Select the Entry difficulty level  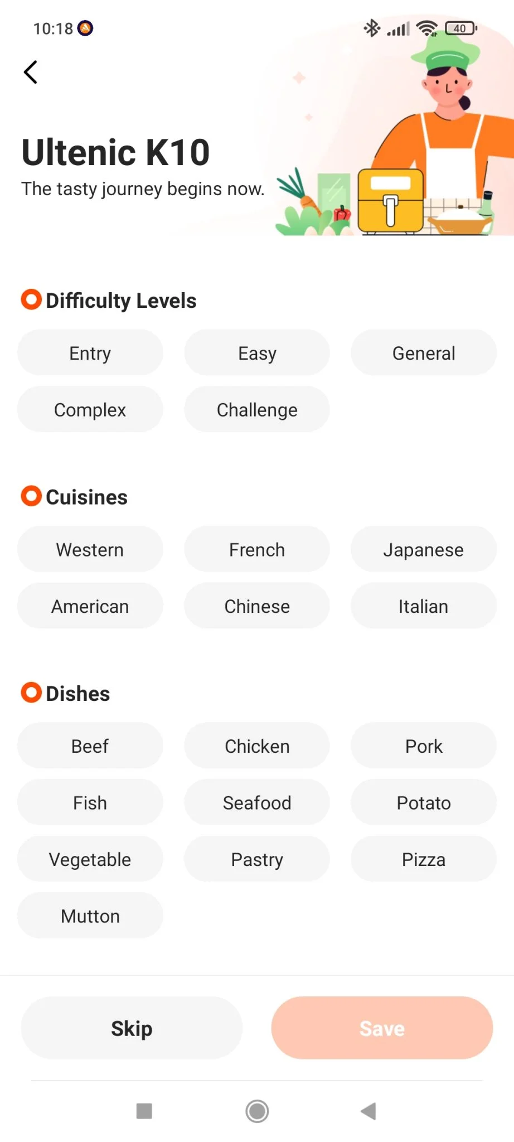90,353
